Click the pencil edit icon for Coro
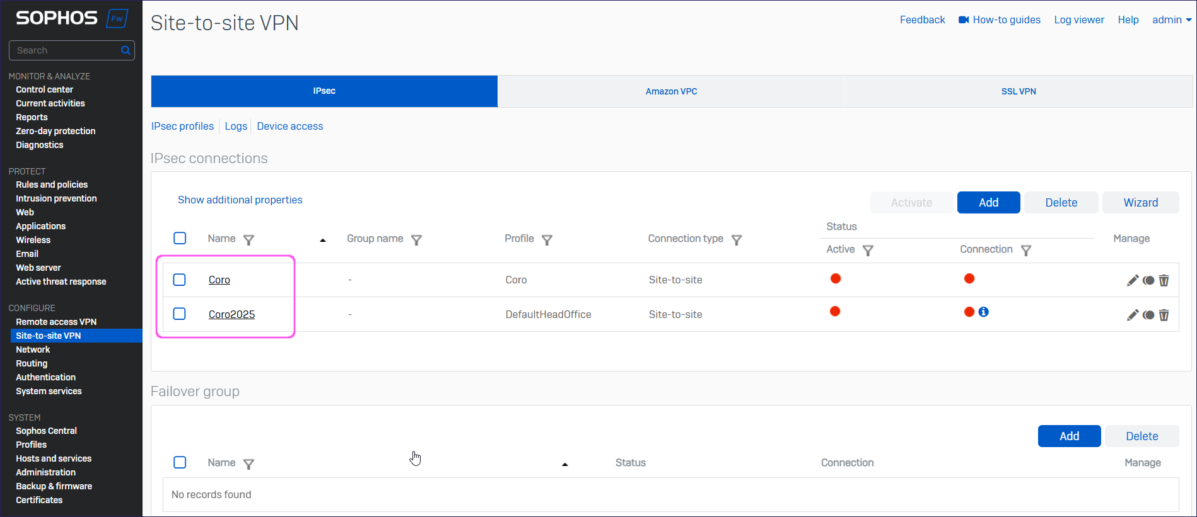 coord(1132,280)
